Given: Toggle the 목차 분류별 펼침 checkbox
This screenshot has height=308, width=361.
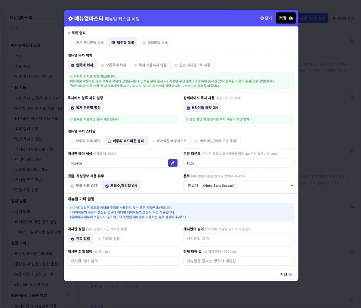Looking at the screenshot, I should pyautogui.click(x=73, y=108).
